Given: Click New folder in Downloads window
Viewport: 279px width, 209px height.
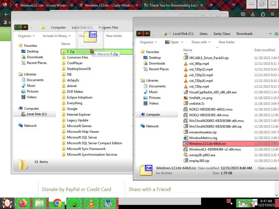Looking at the screenshot, I should coord(227,42).
